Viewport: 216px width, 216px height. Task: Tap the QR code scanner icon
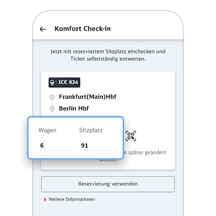[x=131, y=136]
